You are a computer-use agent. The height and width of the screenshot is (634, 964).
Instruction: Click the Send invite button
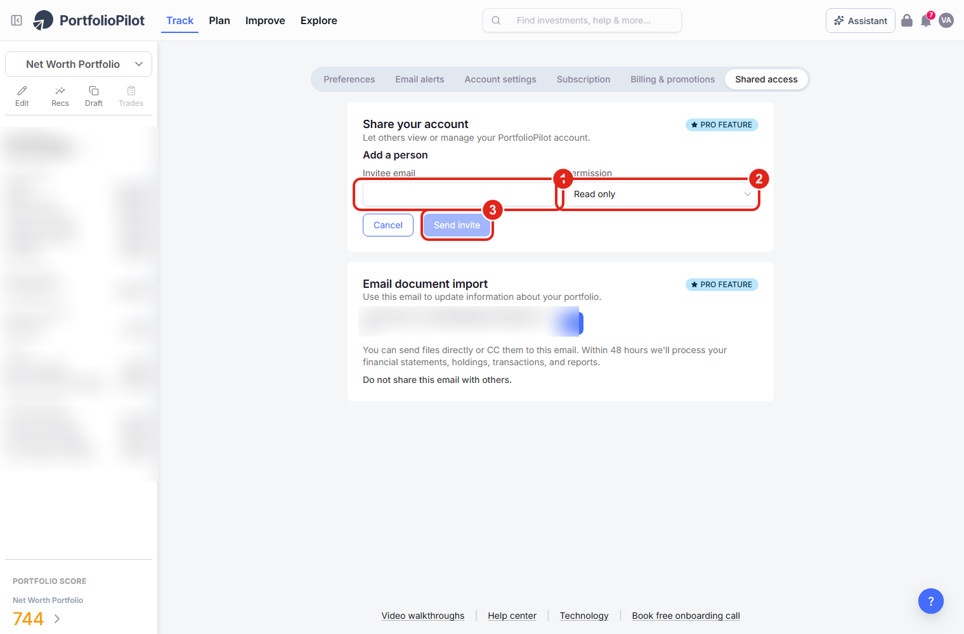(x=457, y=225)
